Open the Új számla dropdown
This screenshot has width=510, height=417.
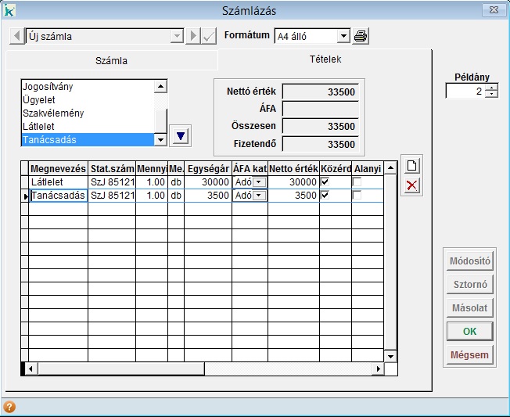176,36
